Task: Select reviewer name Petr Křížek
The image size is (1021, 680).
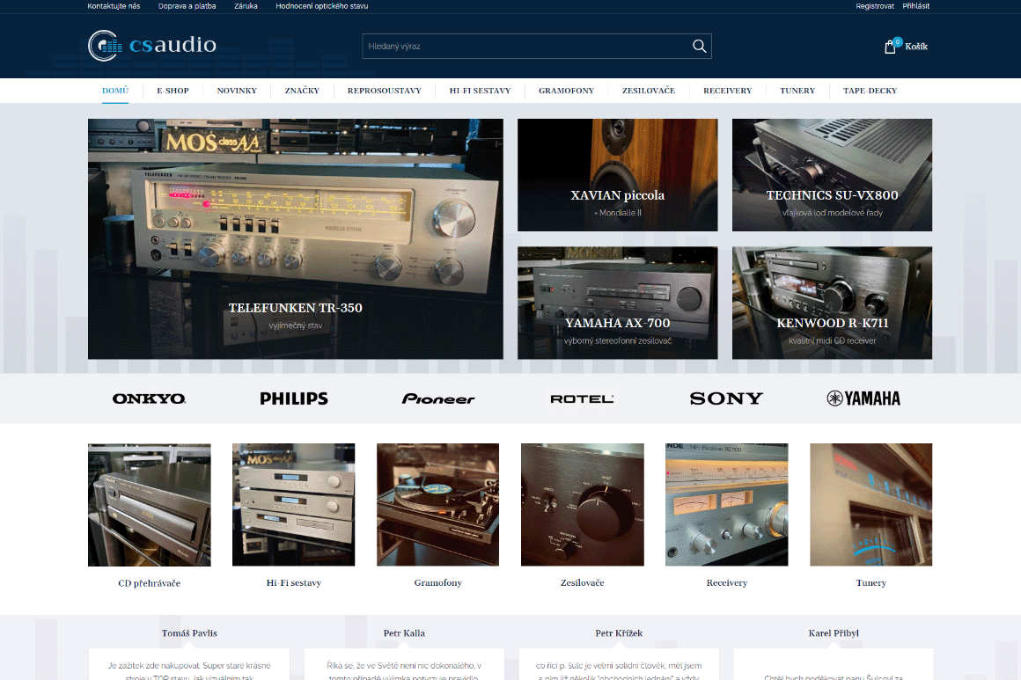Action: tap(619, 633)
